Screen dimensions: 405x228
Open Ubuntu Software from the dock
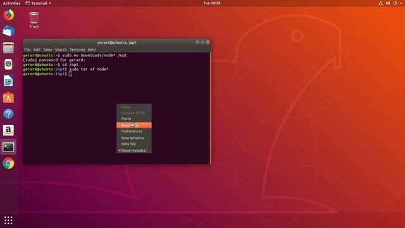8,98
